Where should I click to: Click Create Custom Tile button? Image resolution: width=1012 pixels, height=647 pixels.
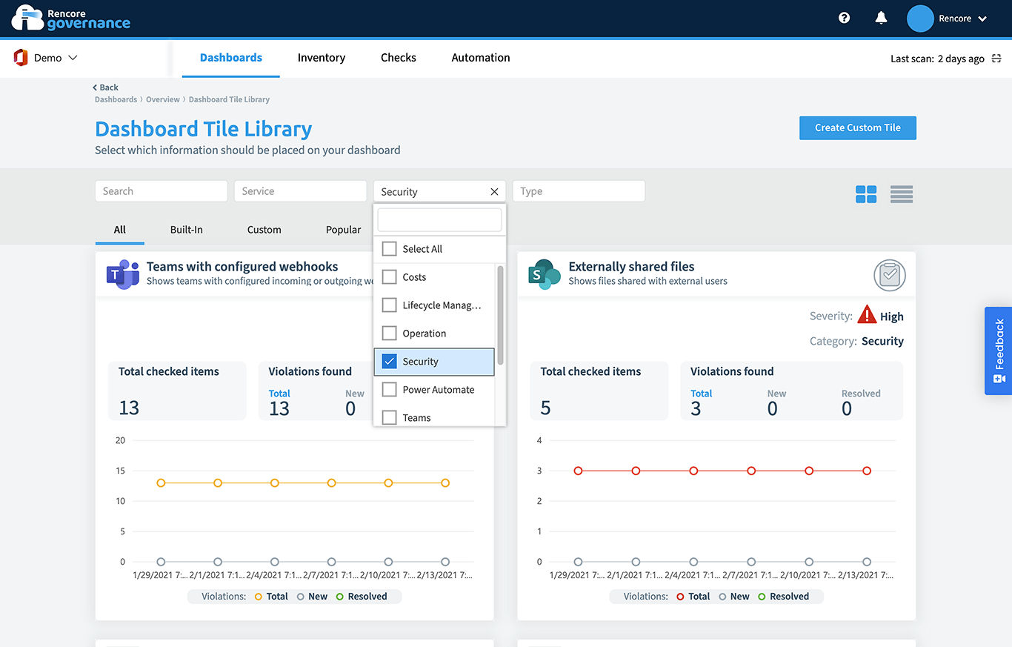coord(858,127)
